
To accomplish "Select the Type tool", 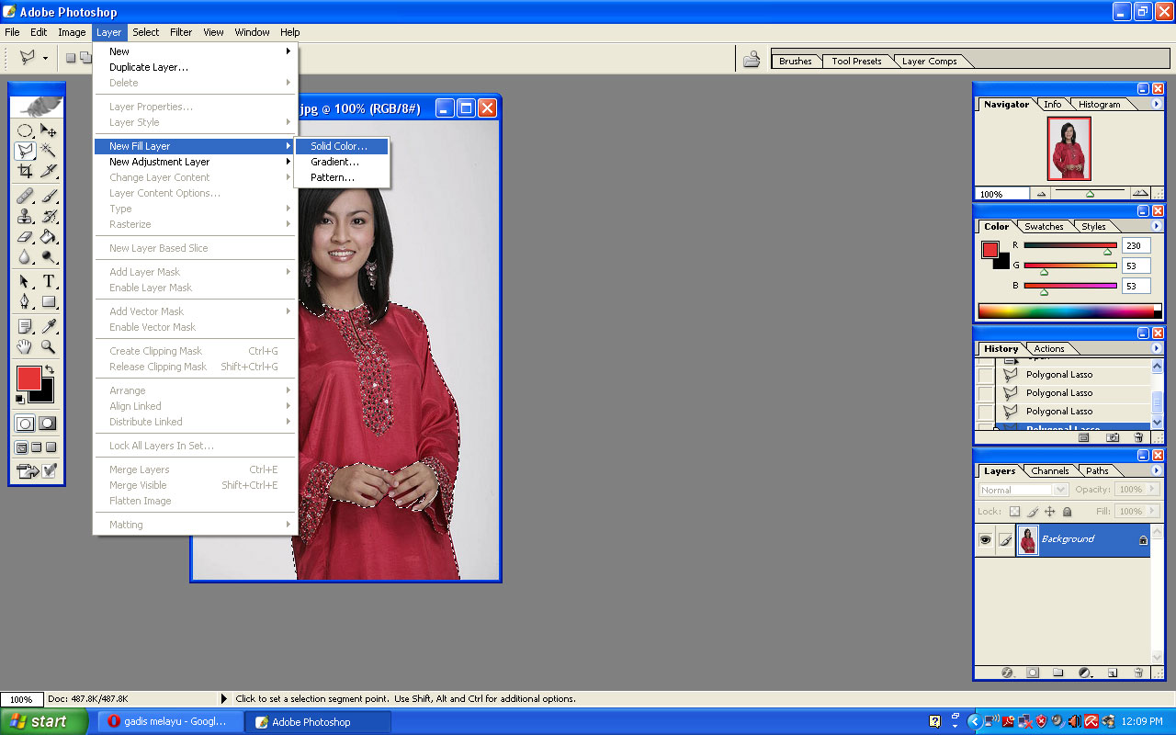I will click(x=49, y=281).
